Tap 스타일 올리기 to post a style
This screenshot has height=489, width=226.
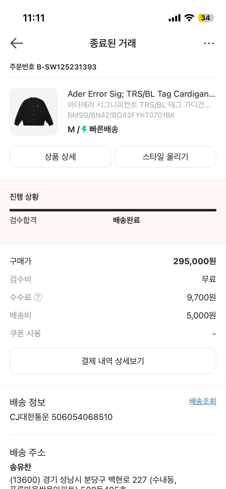(x=165, y=157)
